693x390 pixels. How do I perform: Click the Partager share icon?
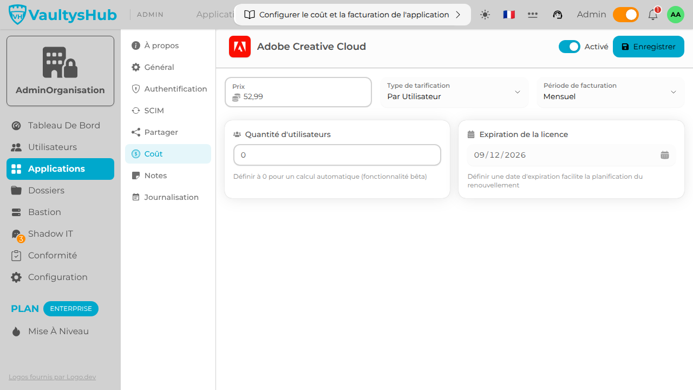[136, 132]
